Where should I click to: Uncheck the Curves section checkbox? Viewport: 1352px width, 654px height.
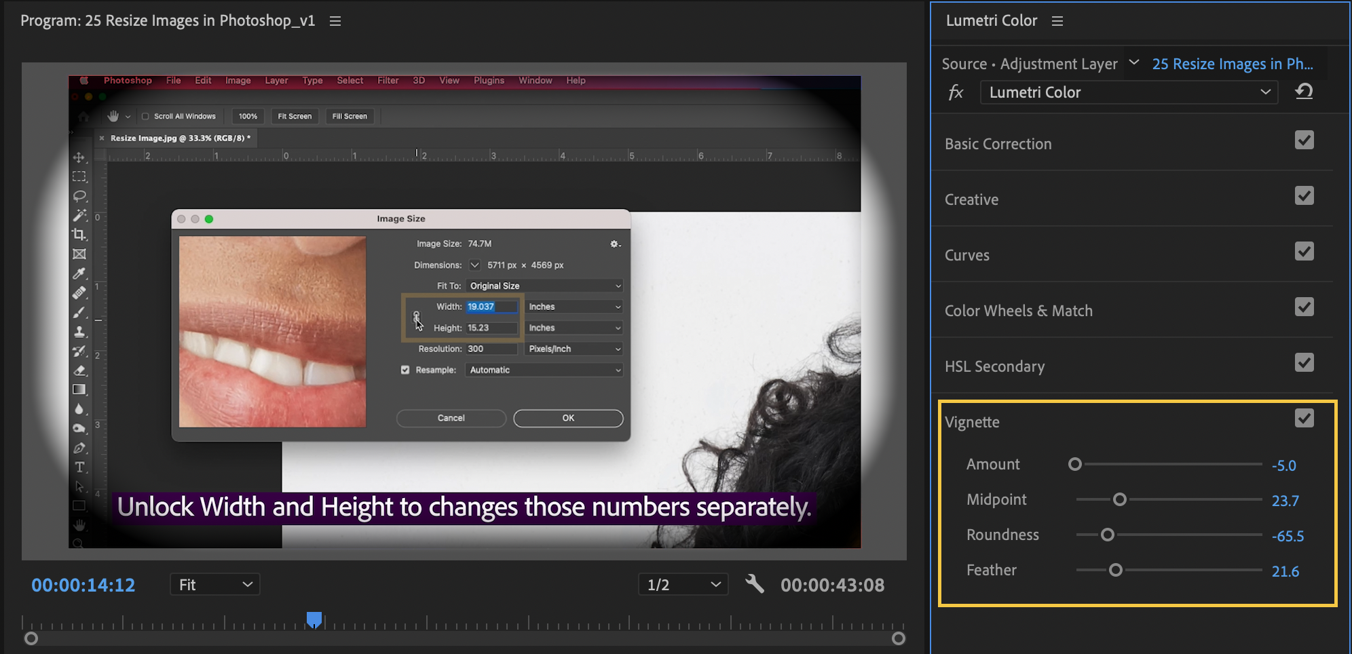(x=1304, y=252)
